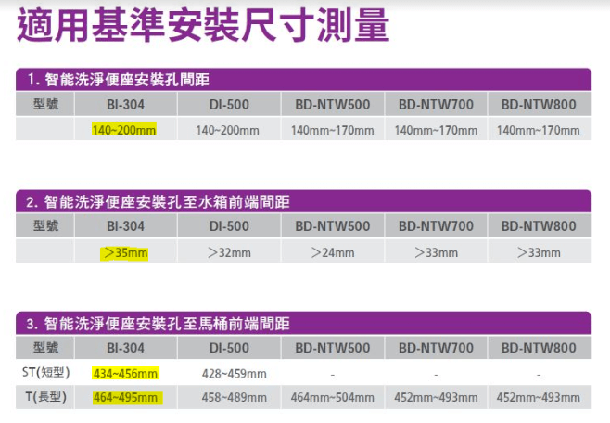The width and height of the screenshot is (610, 423).
Task: Select 452mm~493mm value under BD-NTW700
Action: pos(436,397)
